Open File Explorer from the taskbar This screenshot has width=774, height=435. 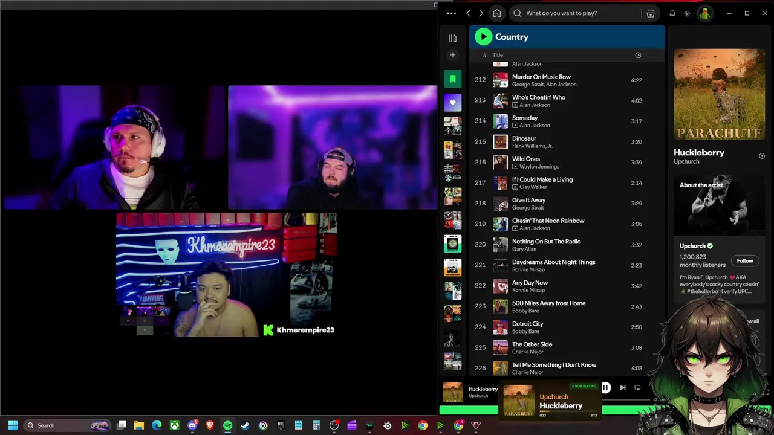point(139,425)
